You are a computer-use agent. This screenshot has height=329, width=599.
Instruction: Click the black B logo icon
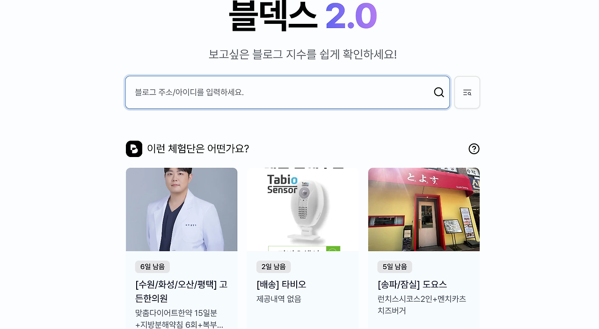click(x=134, y=149)
